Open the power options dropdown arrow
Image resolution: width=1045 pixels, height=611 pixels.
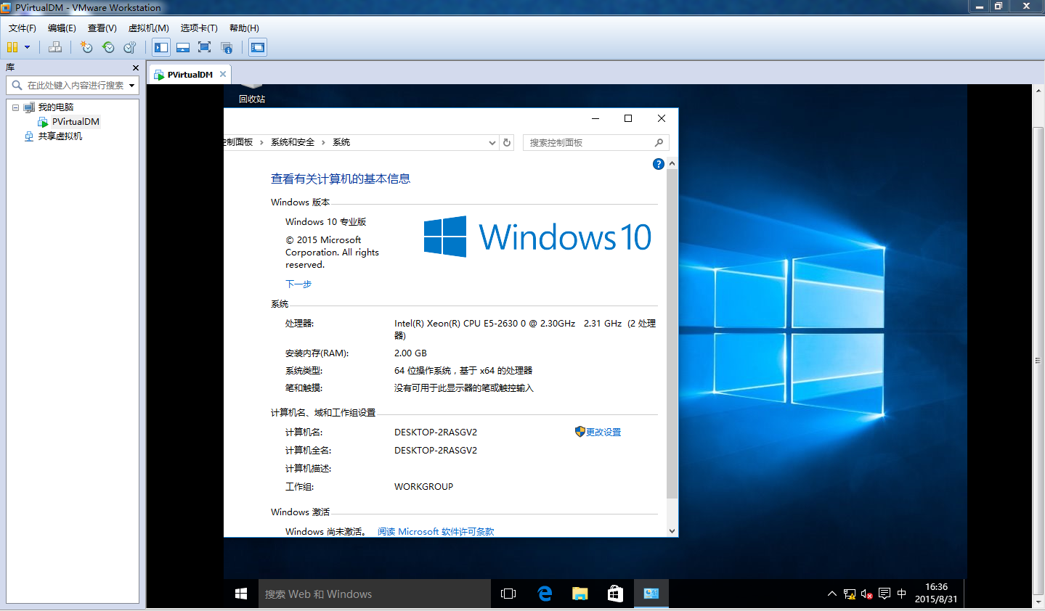(x=28, y=47)
